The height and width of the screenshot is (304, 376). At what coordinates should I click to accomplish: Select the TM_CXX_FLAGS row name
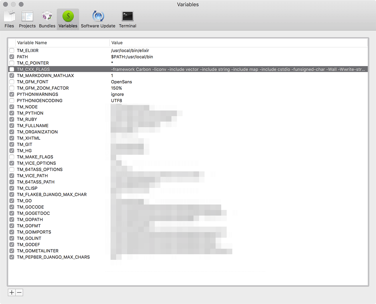(33, 69)
